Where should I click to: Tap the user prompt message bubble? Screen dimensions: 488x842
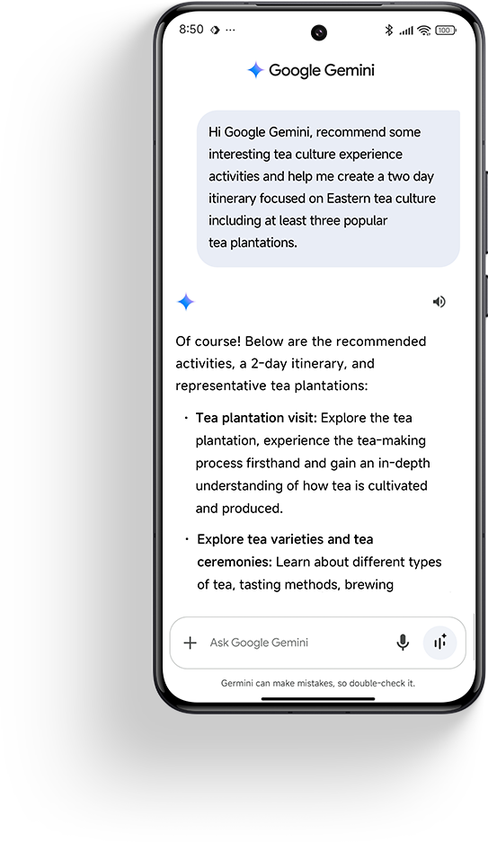[329, 188]
